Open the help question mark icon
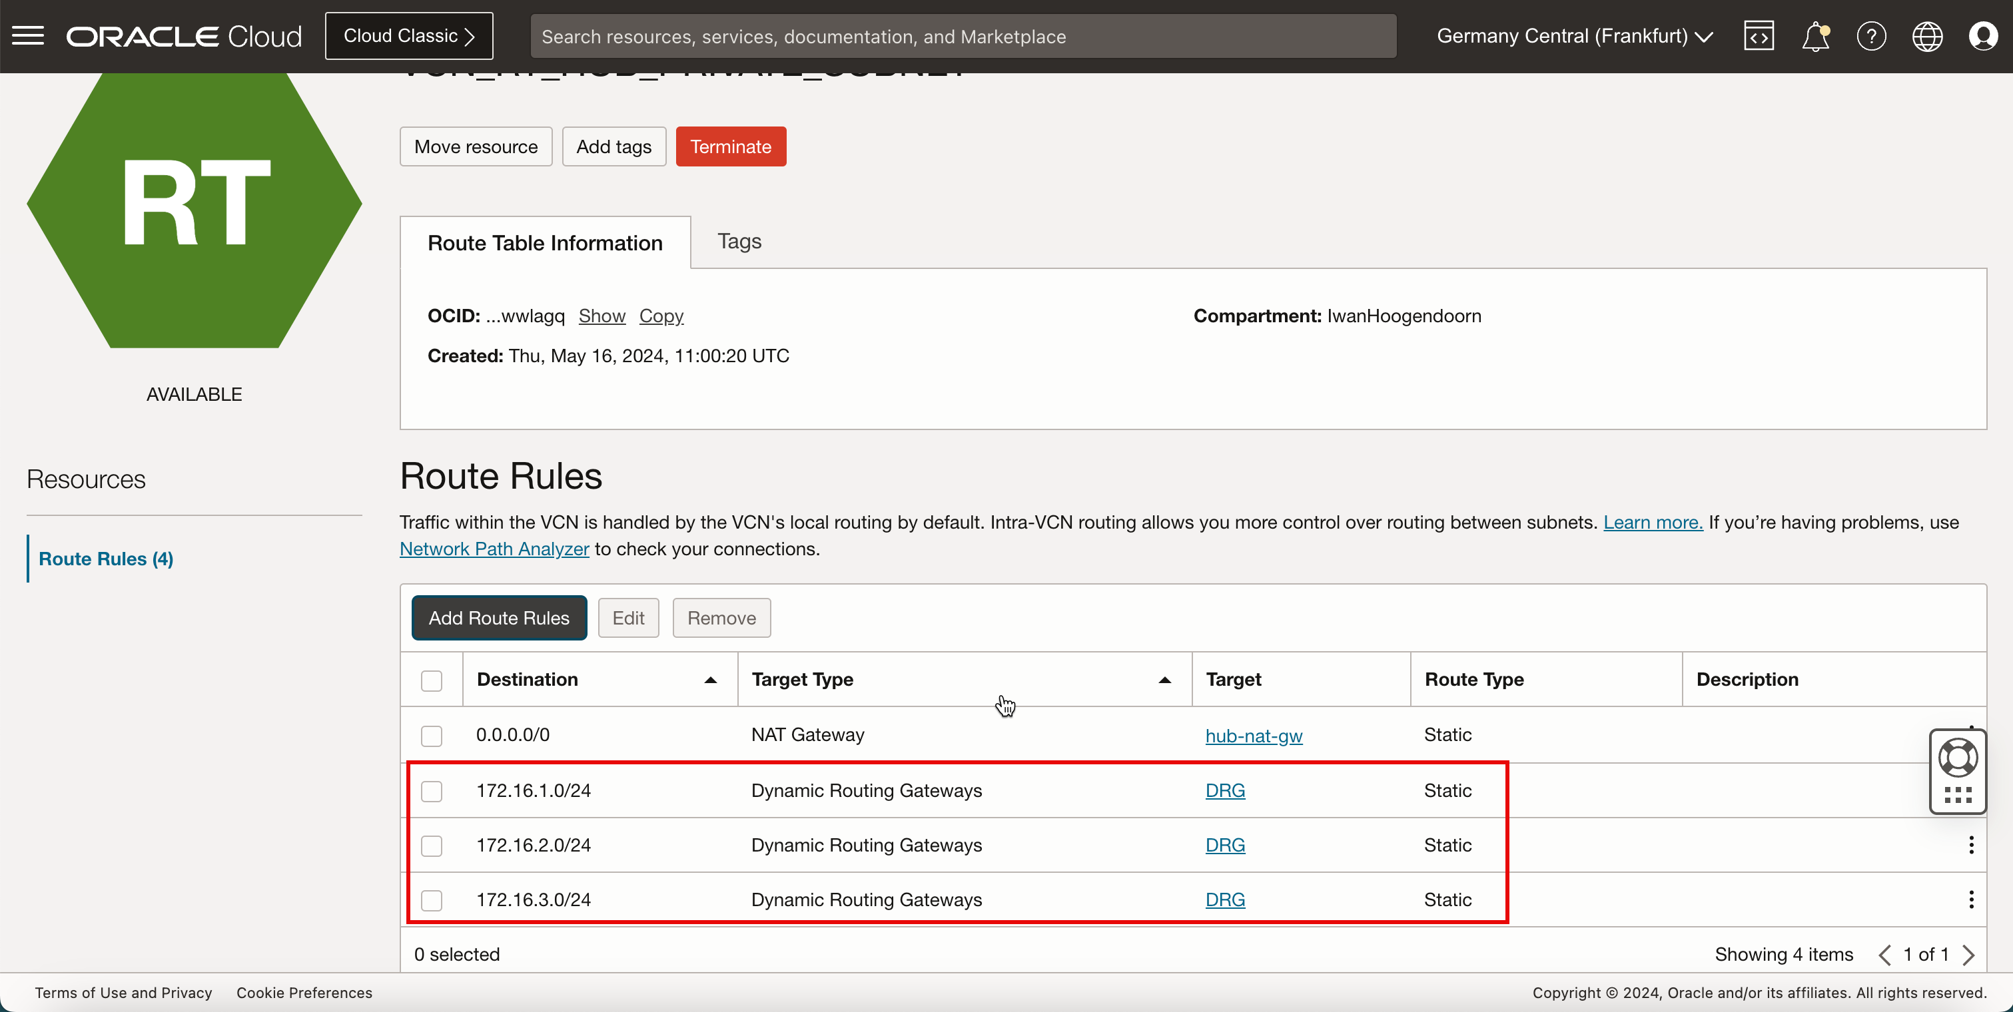Image resolution: width=2013 pixels, height=1012 pixels. [x=1870, y=36]
